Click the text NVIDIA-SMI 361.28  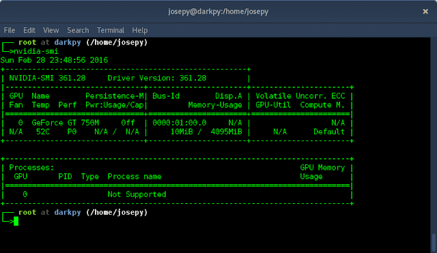pyautogui.click(x=47, y=78)
